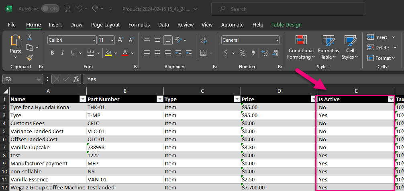Click the Redo arrow icon

pyautogui.click(x=95, y=9)
